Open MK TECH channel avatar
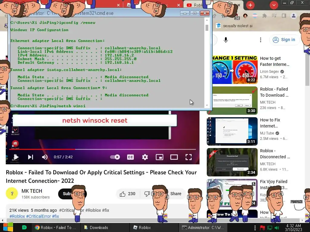Viewport: 310px width, 232px height. coord(12,193)
